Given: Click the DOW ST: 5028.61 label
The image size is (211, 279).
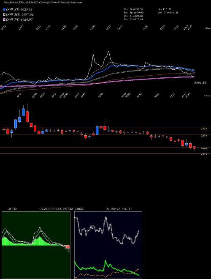Looking at the screenshot, I should [19, 9].
